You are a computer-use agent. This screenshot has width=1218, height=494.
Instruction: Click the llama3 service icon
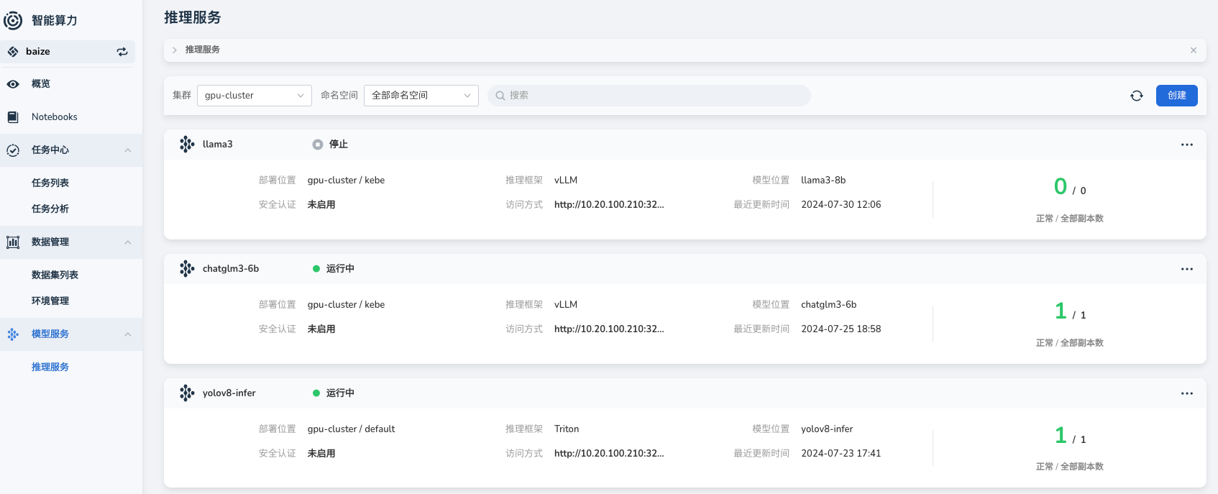pyautogui.click(x=187, y=144)
